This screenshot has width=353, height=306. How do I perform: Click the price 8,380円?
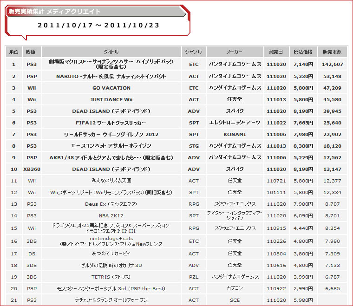click(303, 146)
